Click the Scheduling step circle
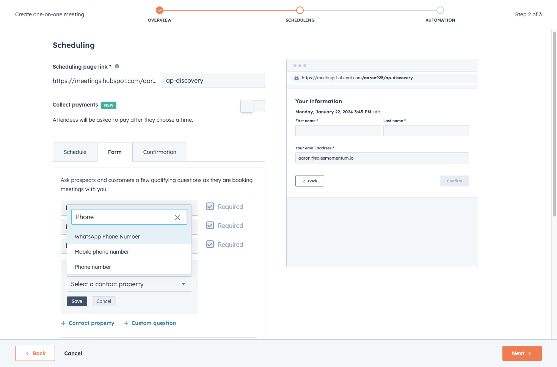 pos(300,10)
